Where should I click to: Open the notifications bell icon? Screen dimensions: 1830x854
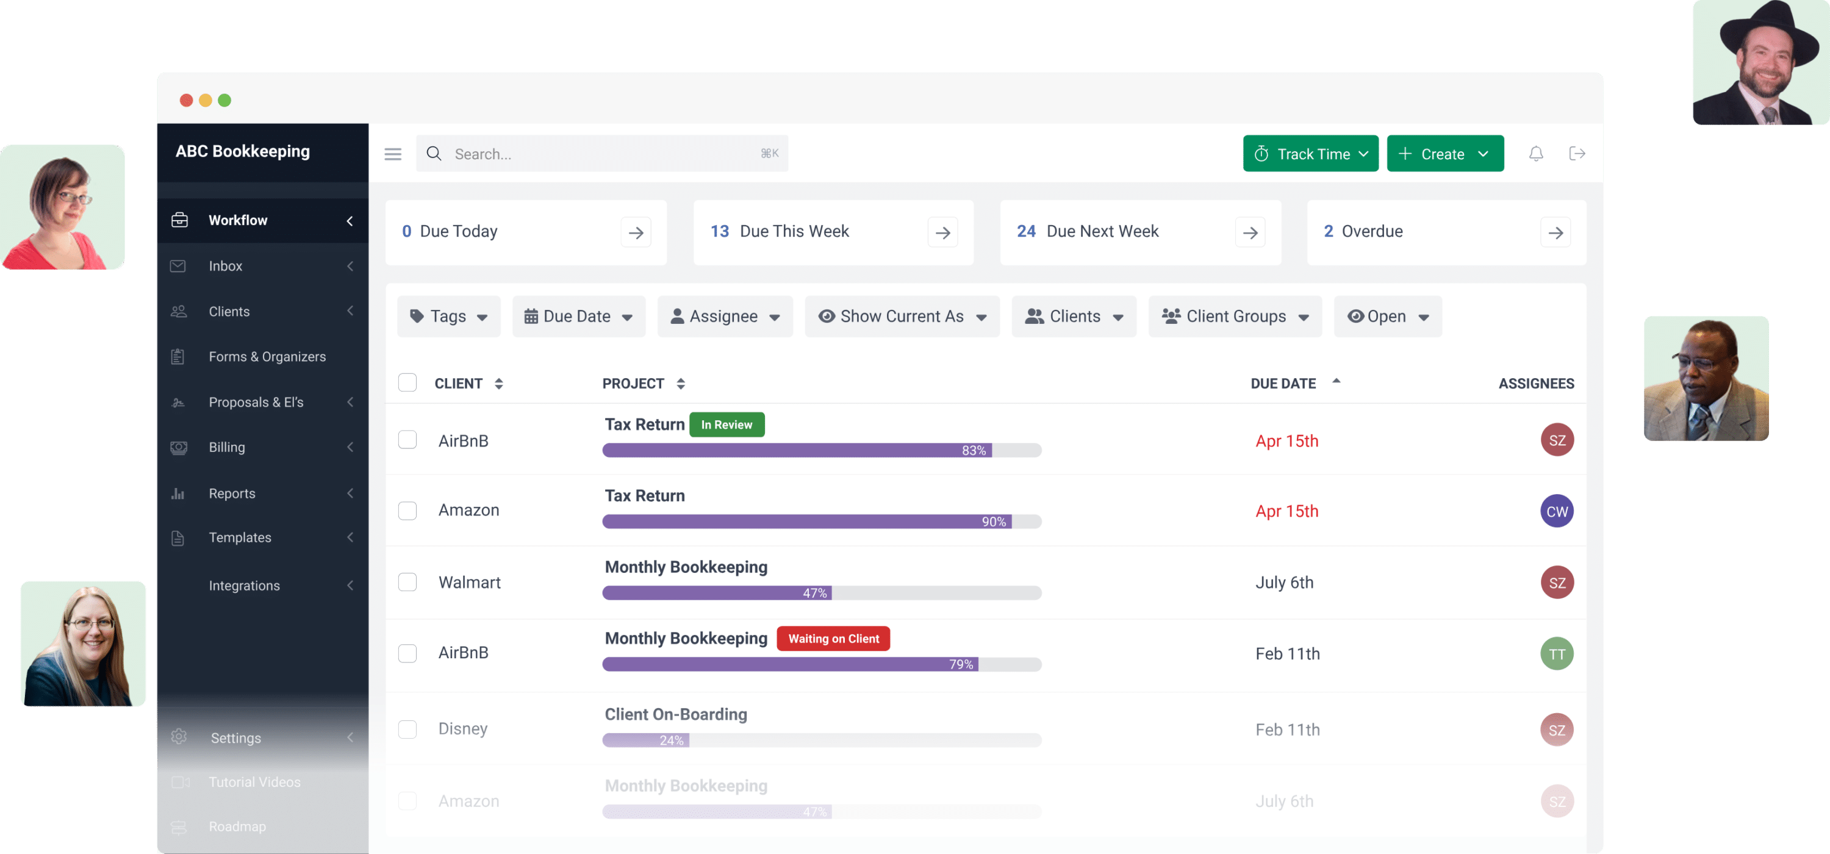click(x=1535, y=154)
